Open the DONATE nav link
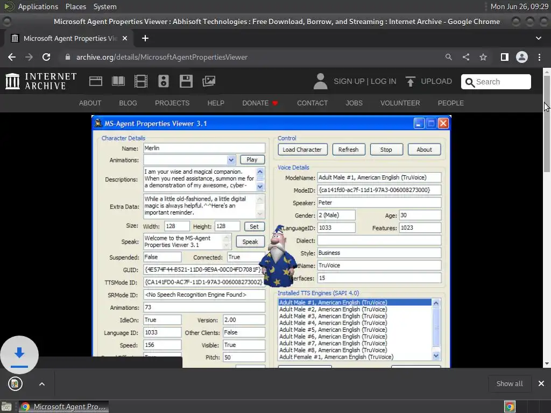551x413 pixels. coord(260,103)
